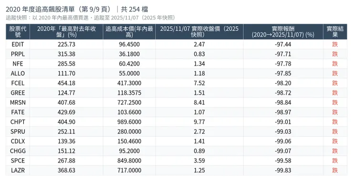Click the subtitle 追蹤快照 description line
Viewport: 353px width, 181px height.
coord(90,18)
